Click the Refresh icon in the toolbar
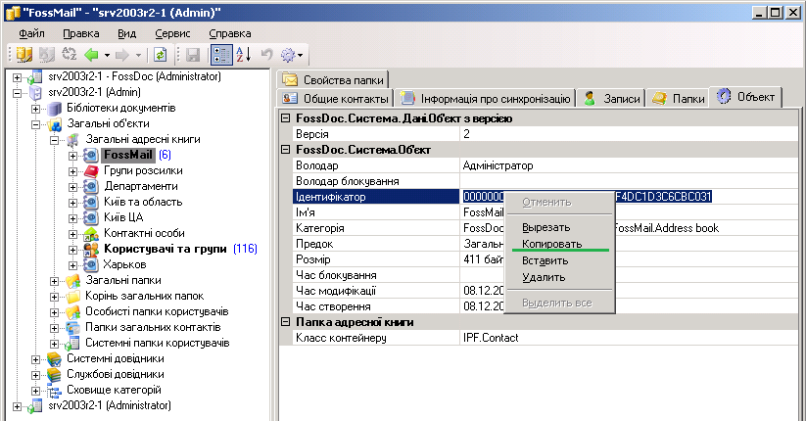Screen dimensions: 806x421 [x=161, y=55]
